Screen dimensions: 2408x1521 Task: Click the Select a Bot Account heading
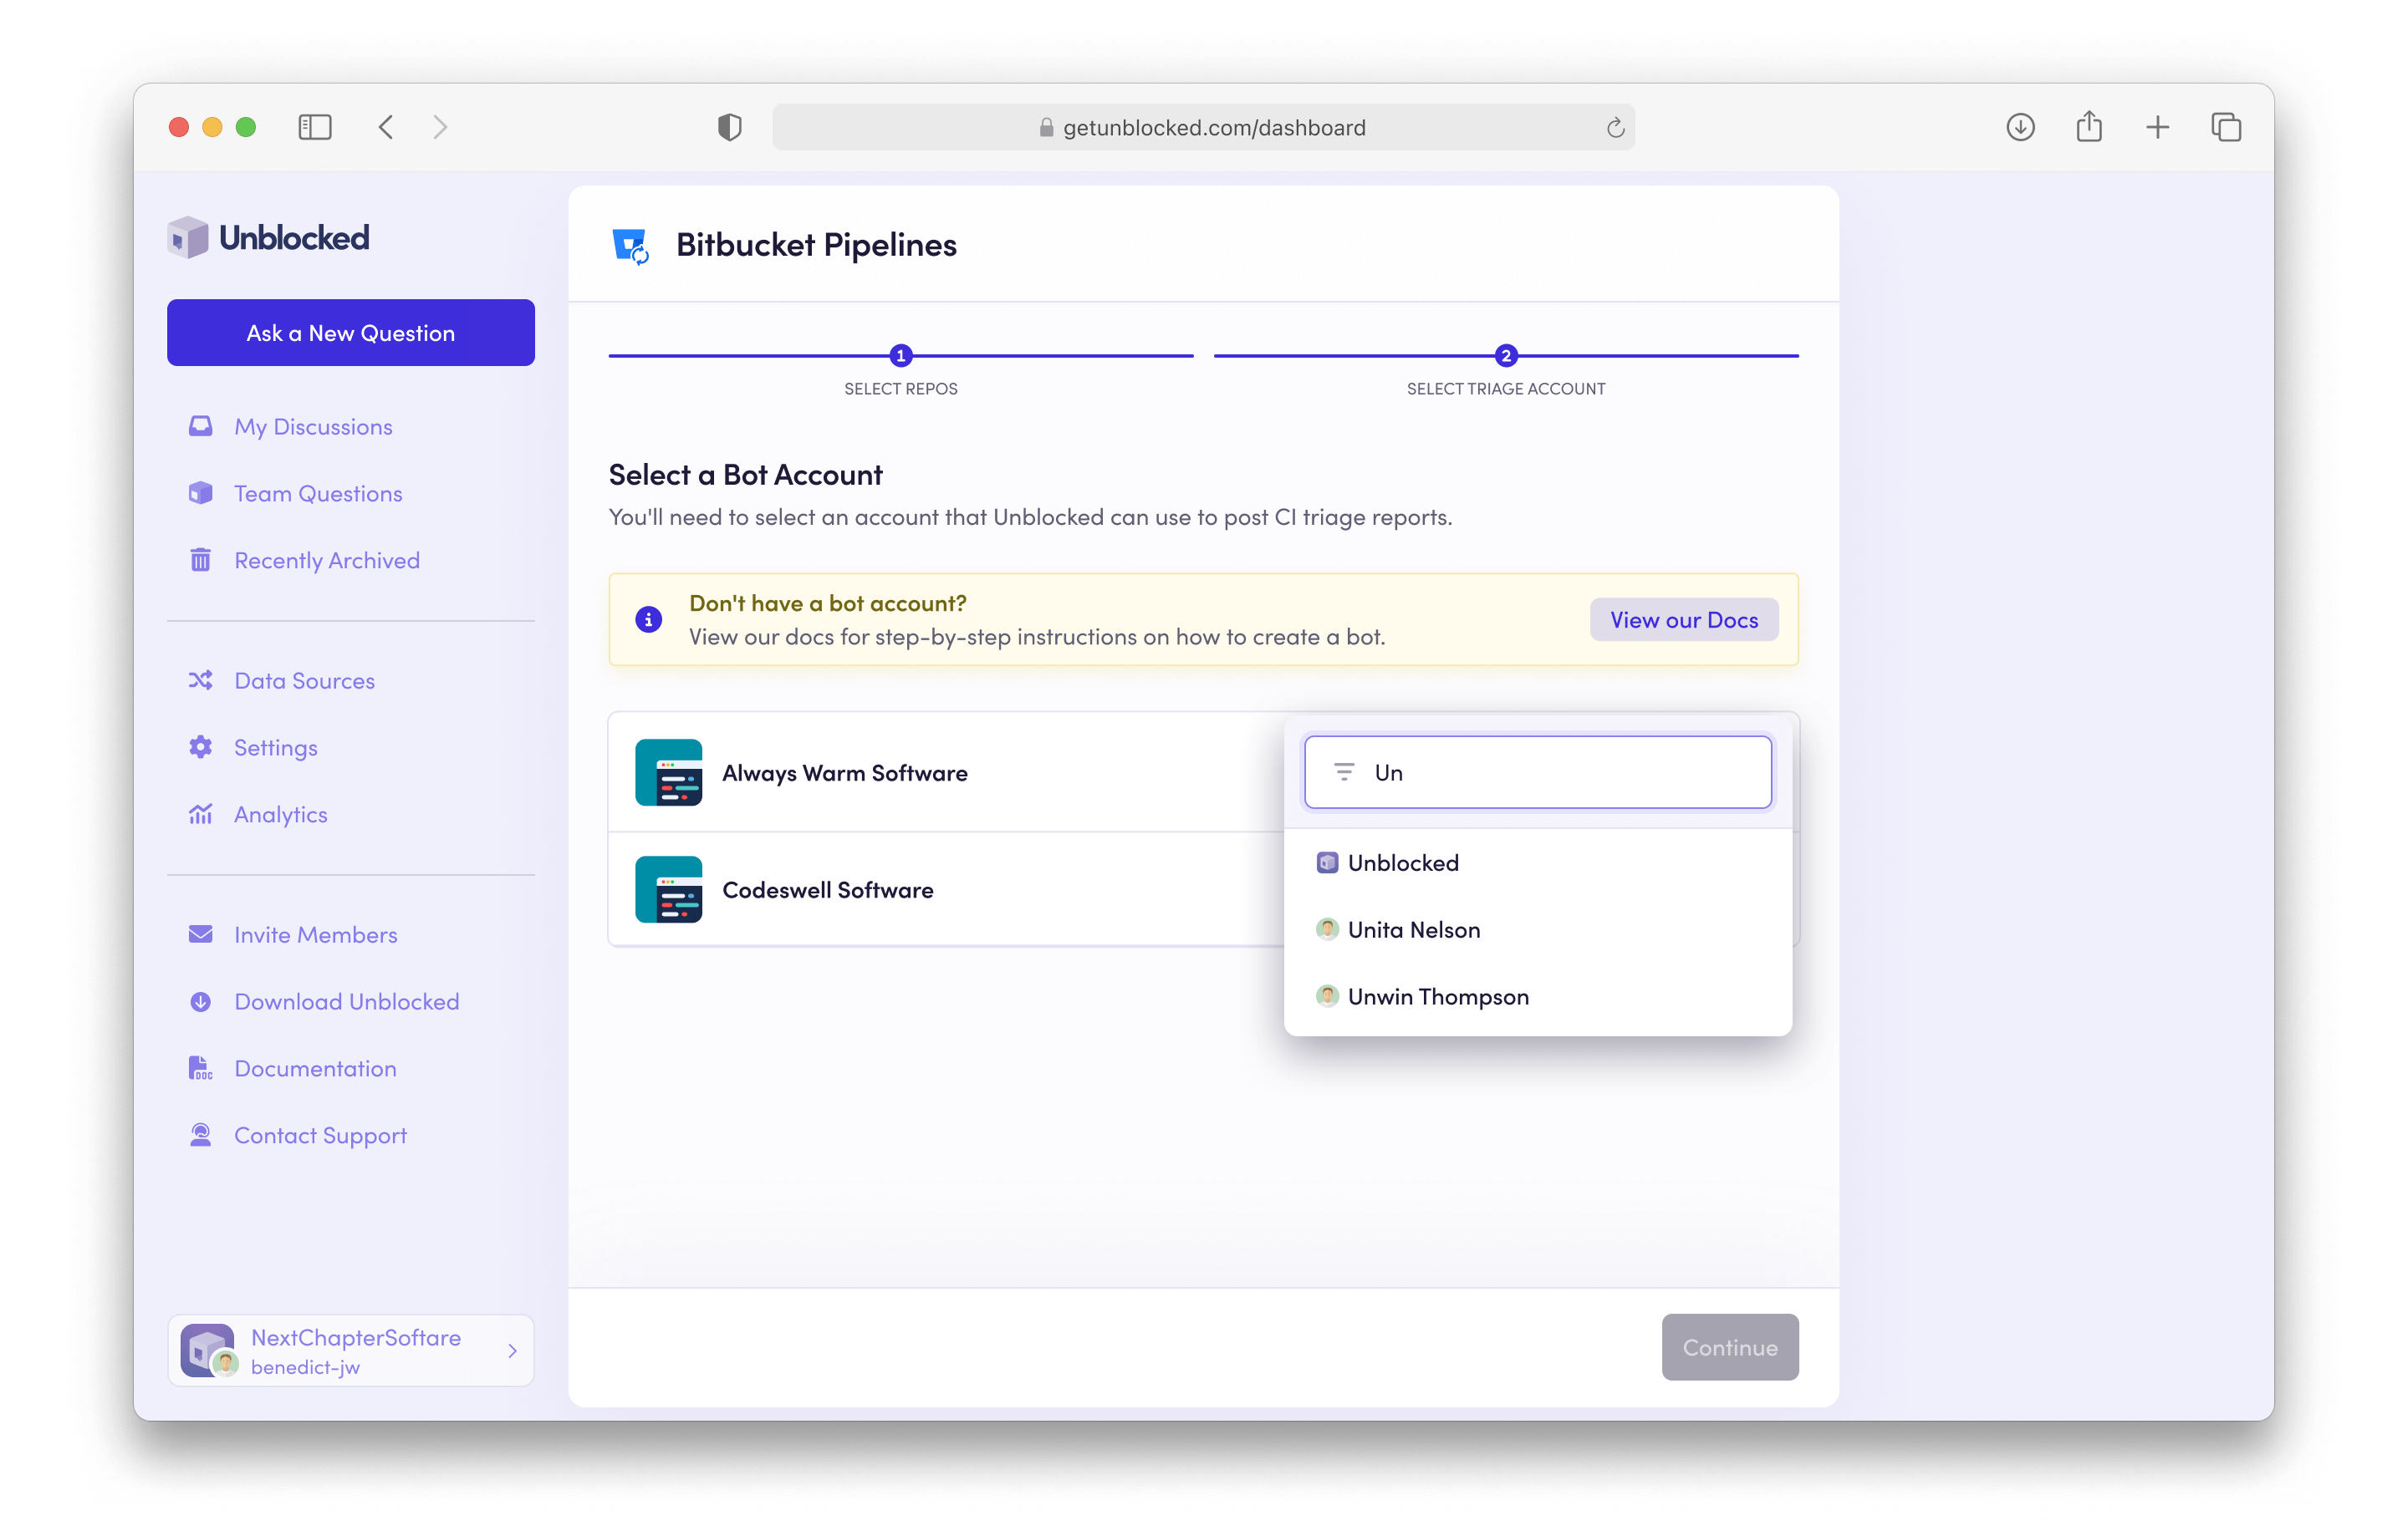(745, 475)
